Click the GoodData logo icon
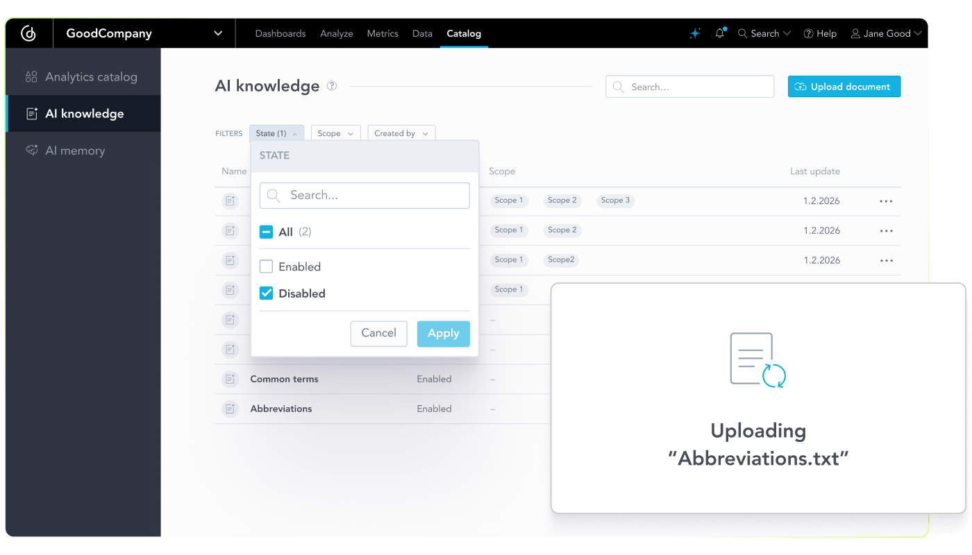Screen dimensions: 972x555 pos(28,33)
